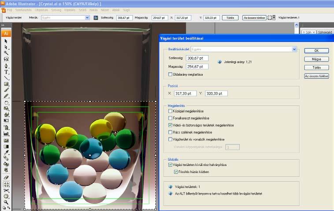This screenshot has height=211, width=334.
Task: Select the Column Graph tool
Action: (x=6, y=134)
